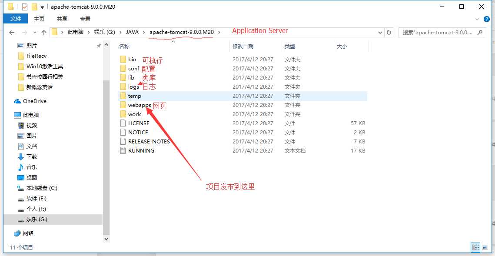Image resolution: width=495 pixels, height=256 pixels.
Task: Open 新概念英语 quick access folder
Action: point(35,87)
